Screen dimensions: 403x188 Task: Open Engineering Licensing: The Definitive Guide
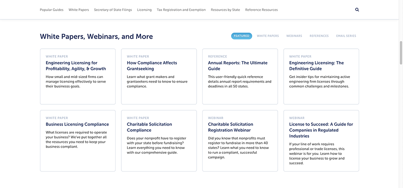316,66
